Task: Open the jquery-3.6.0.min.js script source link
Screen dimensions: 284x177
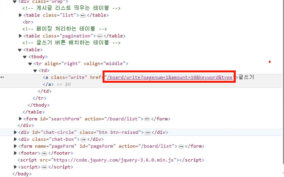Action: click(x=114, y=160)
